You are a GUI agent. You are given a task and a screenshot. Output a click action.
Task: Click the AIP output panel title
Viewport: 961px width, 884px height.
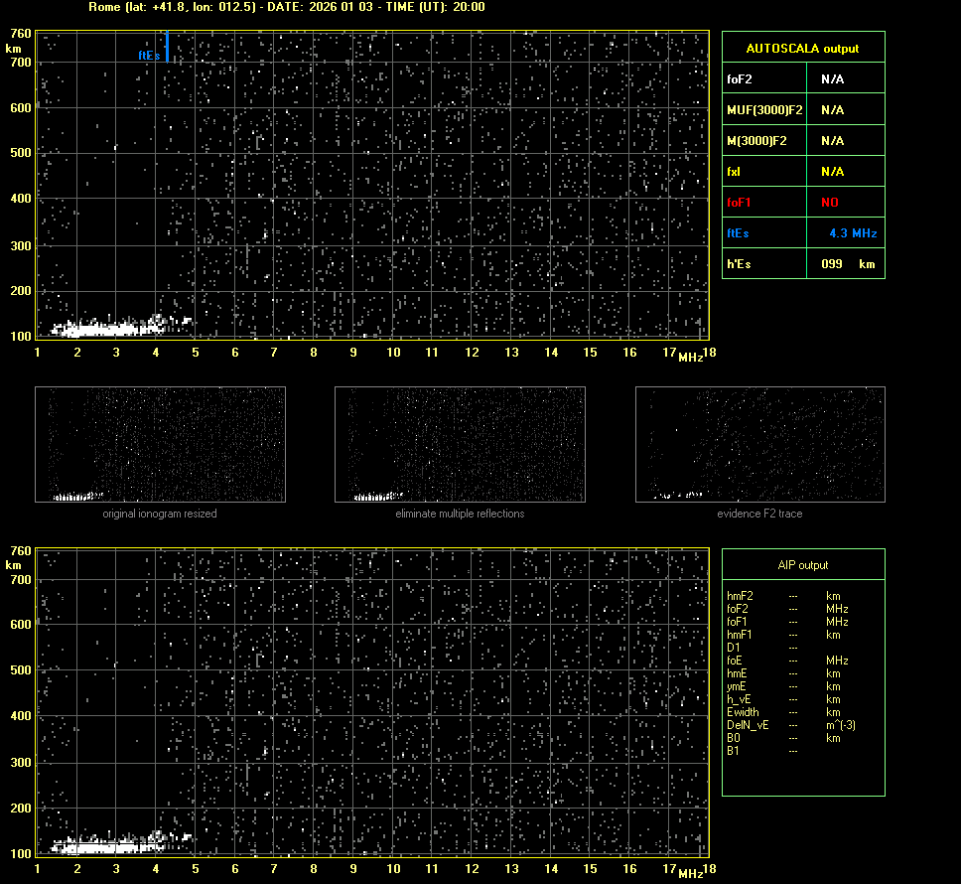pyautogui.click(x=802, y=565)
